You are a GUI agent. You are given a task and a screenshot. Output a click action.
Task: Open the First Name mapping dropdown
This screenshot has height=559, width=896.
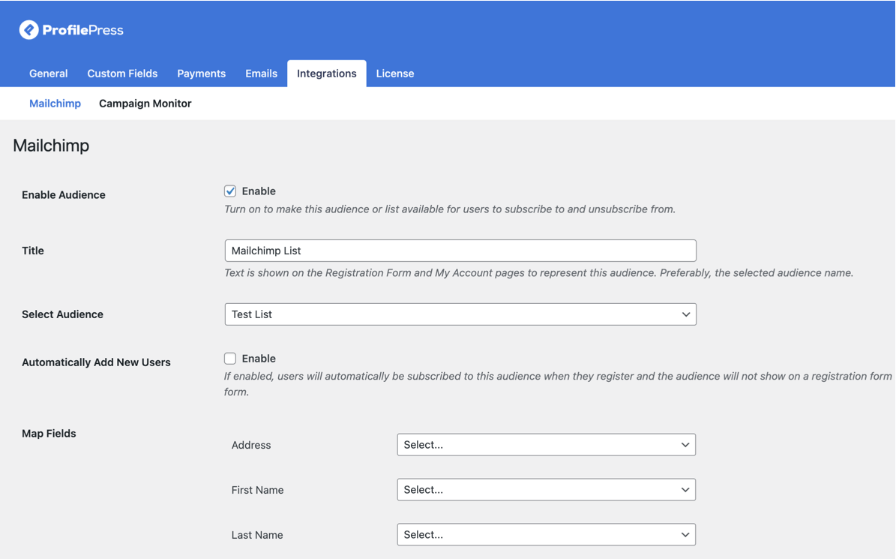coord(546,489)
